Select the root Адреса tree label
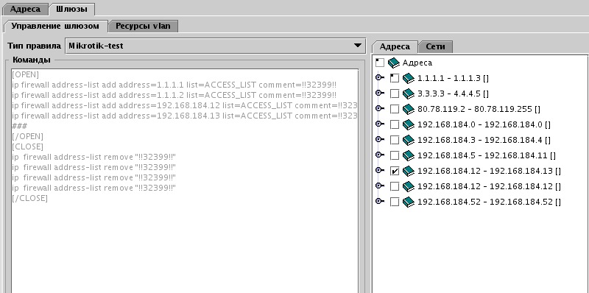Screen dimensions: 589x293 pyautogui.click(x=417, y=63)
